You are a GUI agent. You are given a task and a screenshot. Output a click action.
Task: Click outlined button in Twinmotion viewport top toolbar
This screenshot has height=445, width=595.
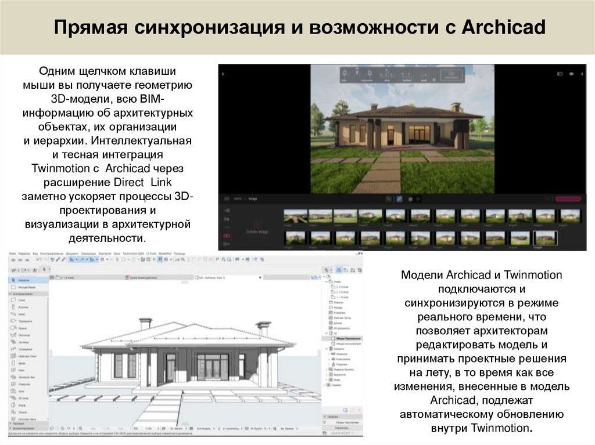pos(451,75)
